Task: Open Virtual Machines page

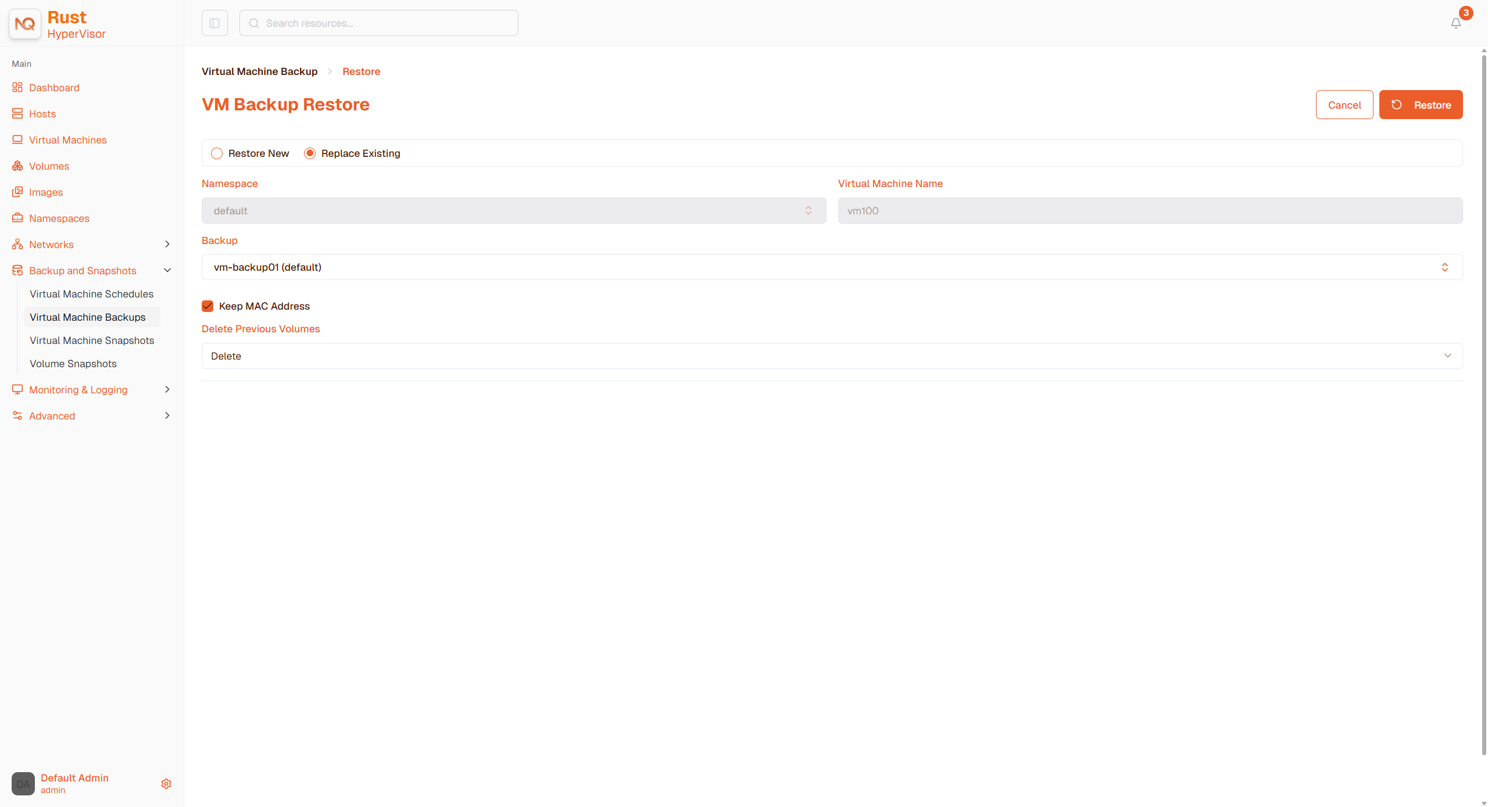Action: pyautogui.click(x=68, y=140)
